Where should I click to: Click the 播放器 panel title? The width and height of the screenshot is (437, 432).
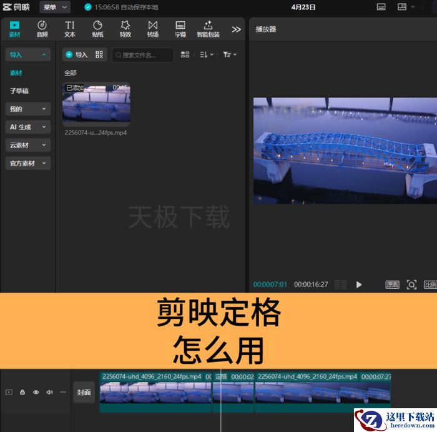coord(266,29)
